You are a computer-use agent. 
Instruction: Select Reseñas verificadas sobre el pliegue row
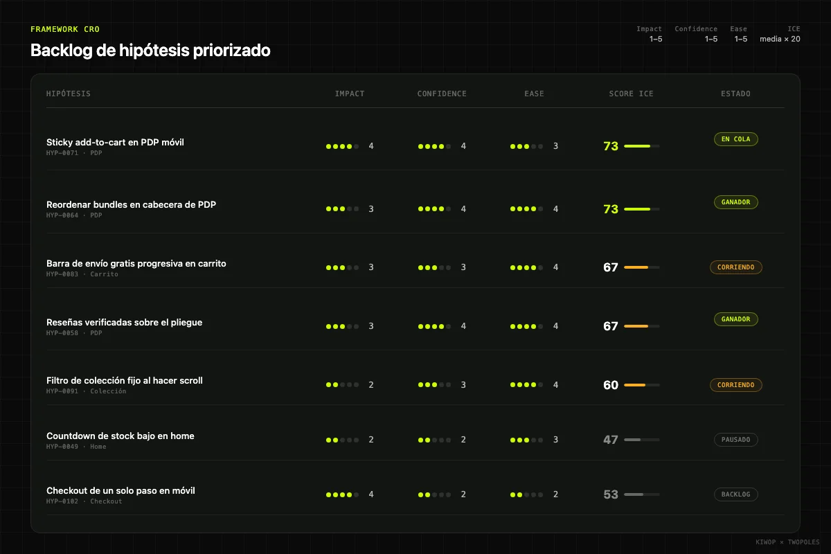[415, 326]
